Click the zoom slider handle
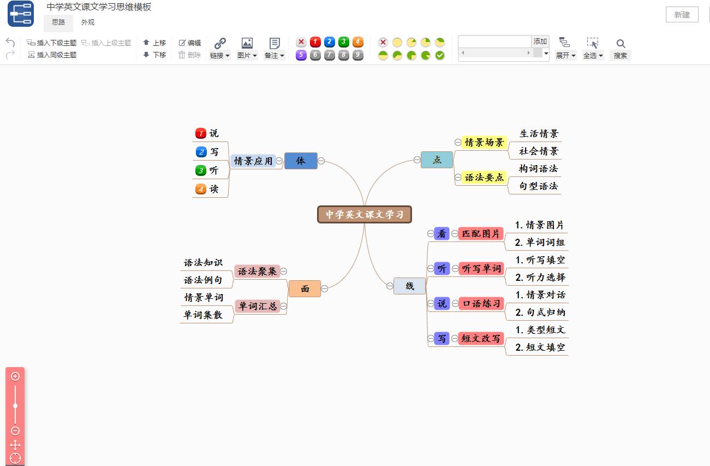This screenshot has width=710, height=466. pos(15,405)
